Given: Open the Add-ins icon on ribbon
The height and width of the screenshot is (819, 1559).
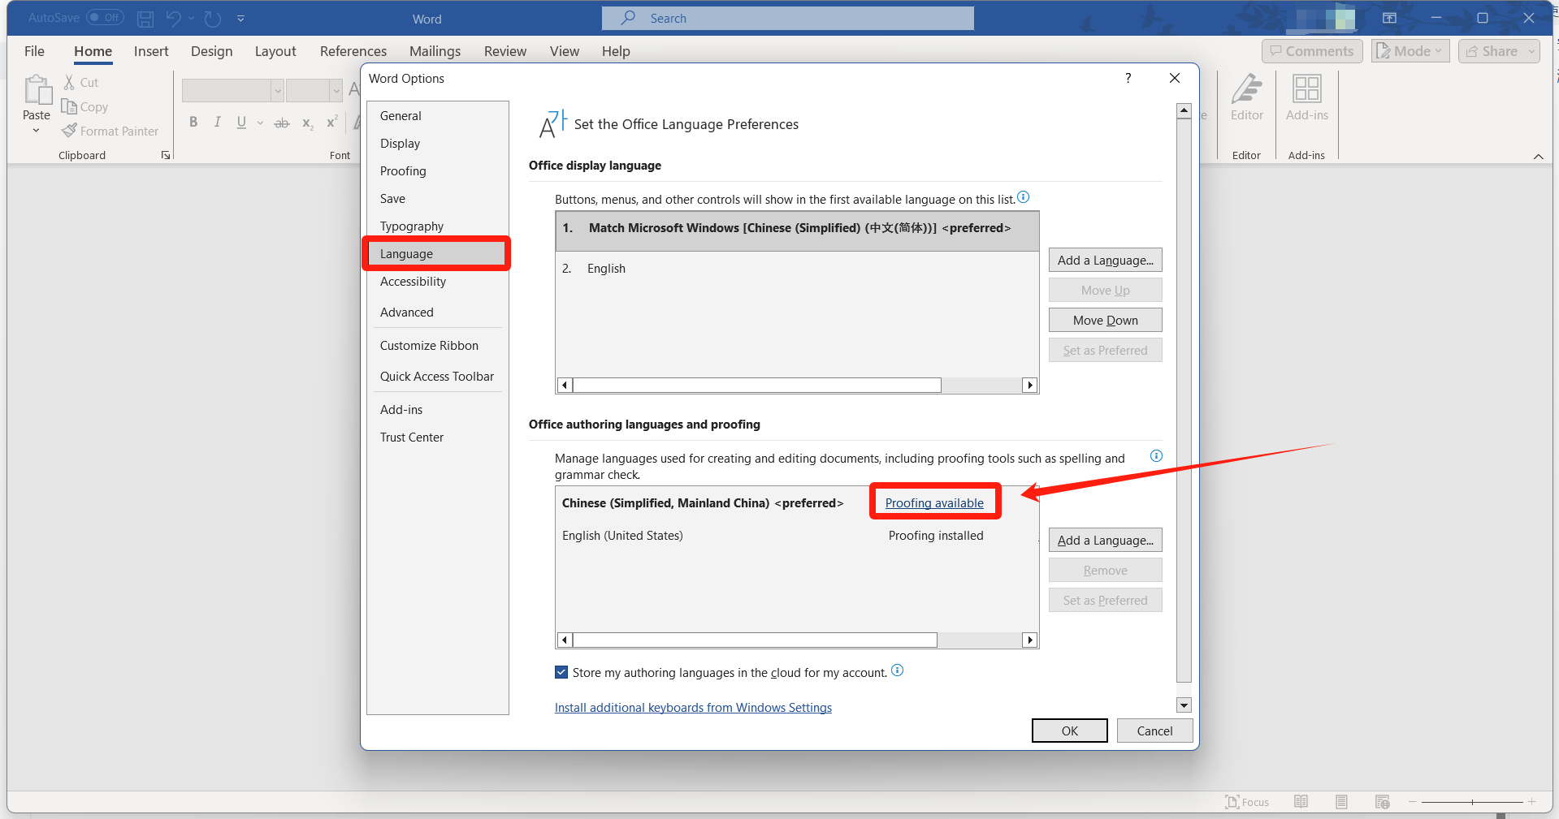Looking at the screenshot, I should coord(1306,89).
